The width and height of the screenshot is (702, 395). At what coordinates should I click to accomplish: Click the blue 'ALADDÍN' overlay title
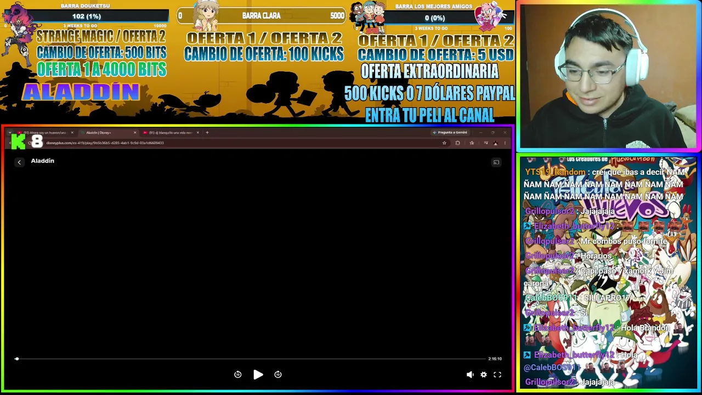(81, 92)
